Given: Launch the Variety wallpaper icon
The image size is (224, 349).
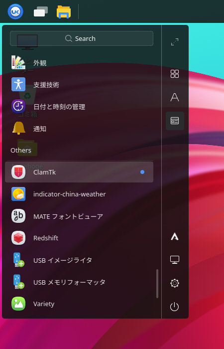Looking at the screenshot, I should coord(18,304).
